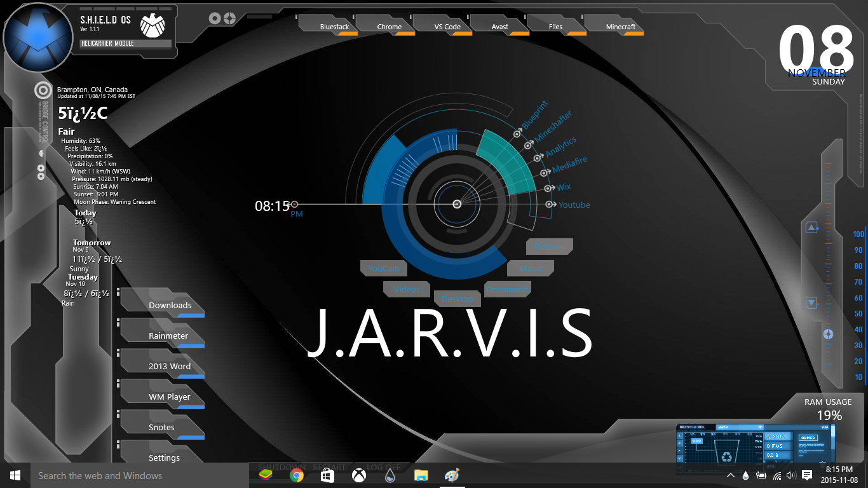
Task: Launch the WM Player shortcut
Action: click(x=163, y=395)
